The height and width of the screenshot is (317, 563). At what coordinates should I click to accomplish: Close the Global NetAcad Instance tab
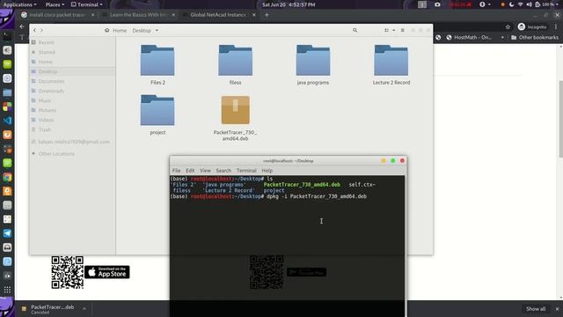tap(254, 15)
